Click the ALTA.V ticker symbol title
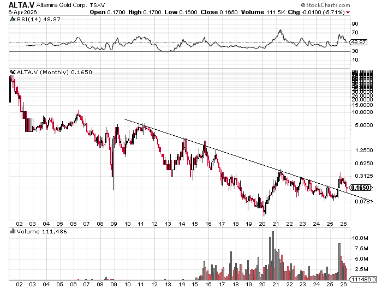The image size is (382, 289). [x=22, y=5]
